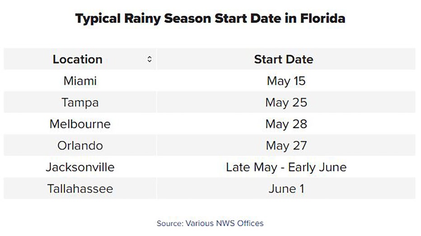
Task: Click the May 28 start date
Action: point(286,124)
